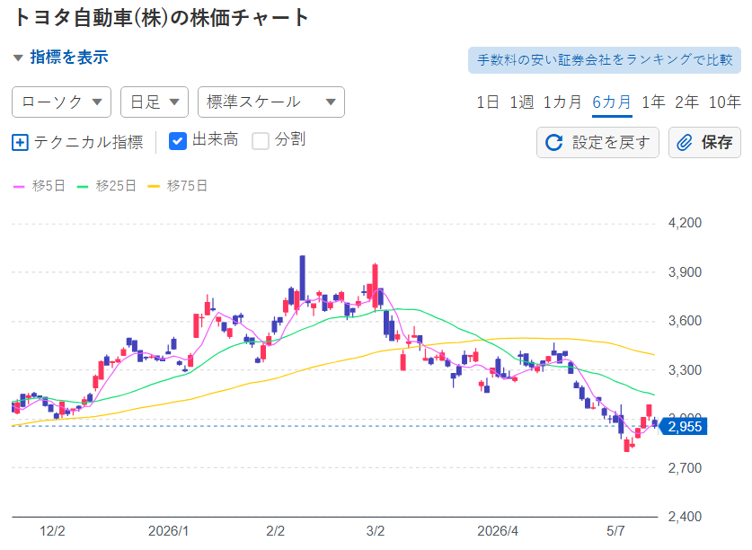Open the 標準スケール scale dropdown
Image resolution: width=752 pixels, height=550 pixels.
(271, 102)
